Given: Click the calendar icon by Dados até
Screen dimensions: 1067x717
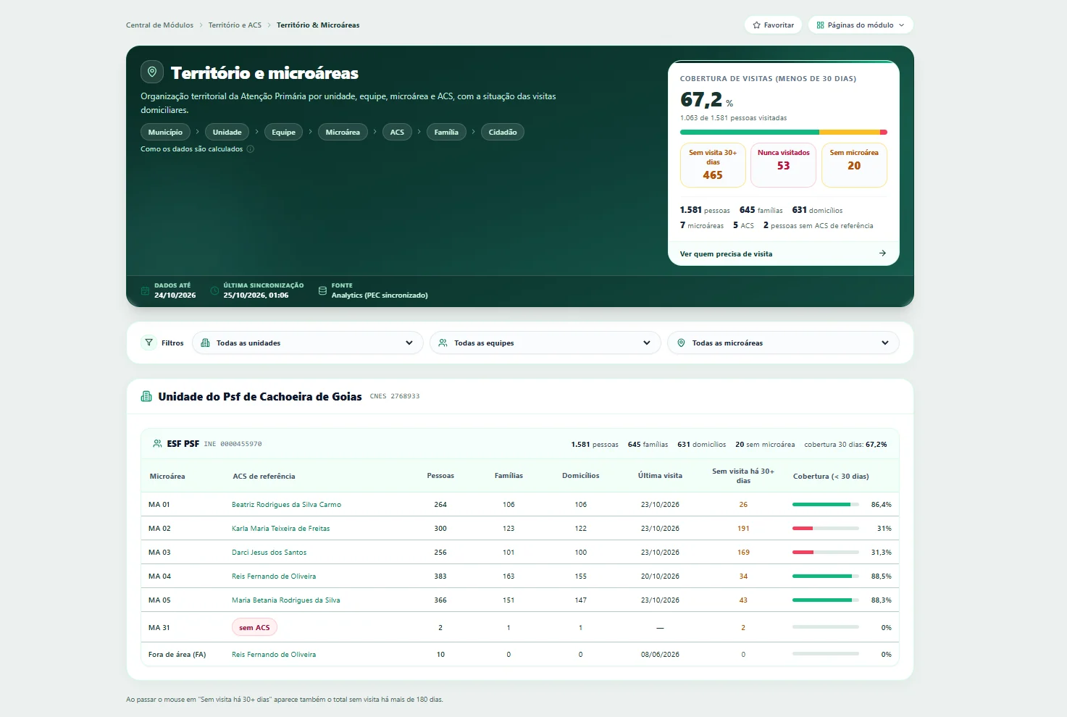Looking at the screenshot, I should pyautogui.click(x=145, y=290).
